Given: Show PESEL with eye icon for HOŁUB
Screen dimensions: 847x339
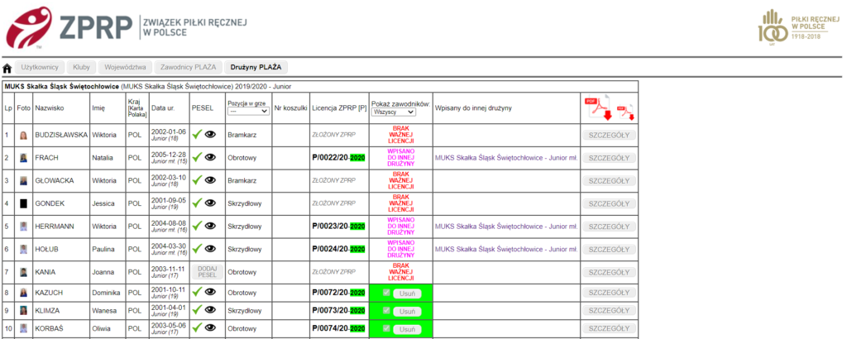Looking at the screenshot, I should (211, 248).
